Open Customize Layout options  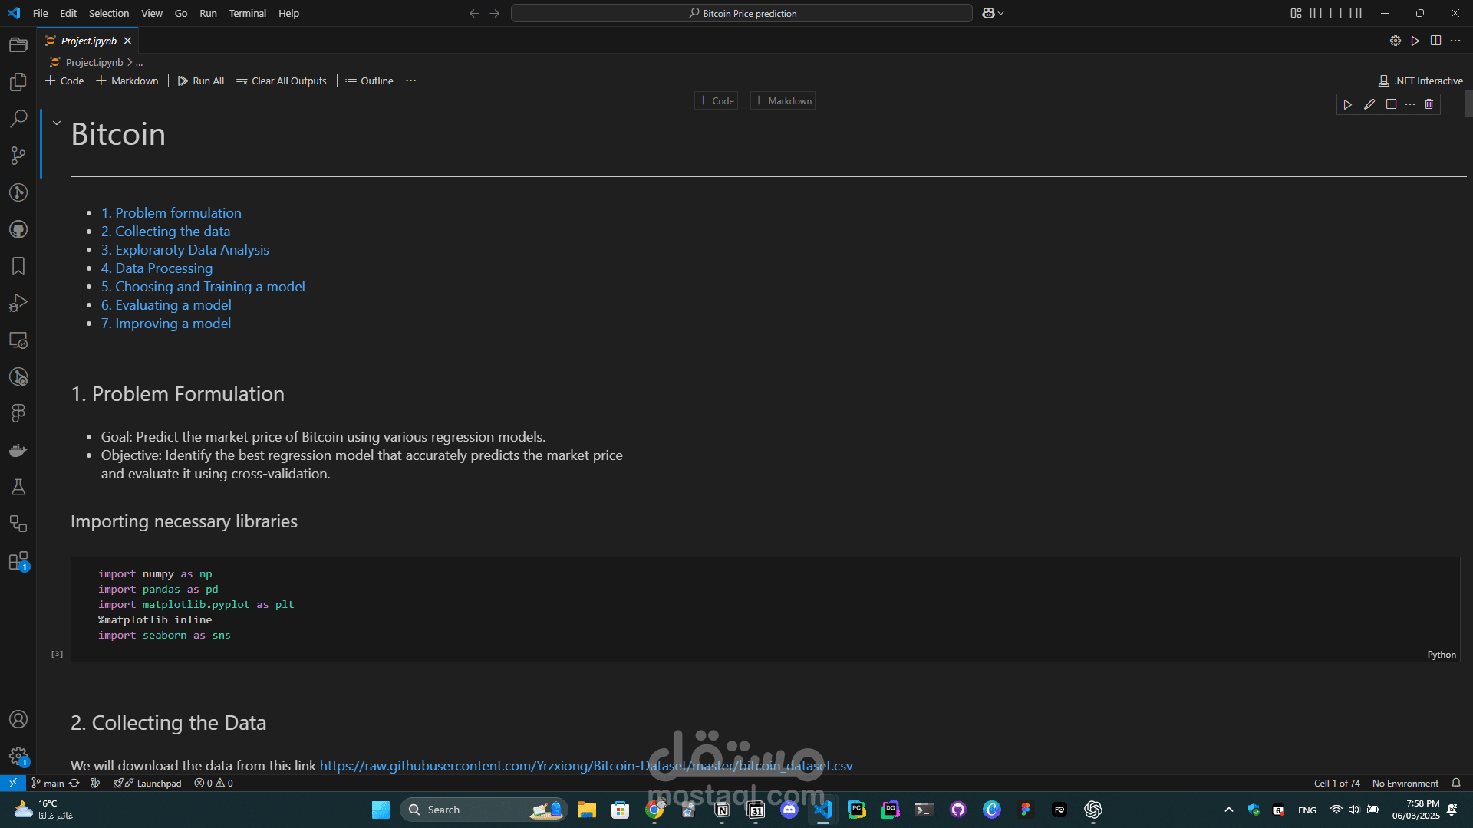coord(1296,13)
